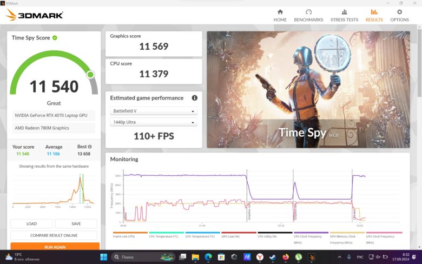Click the battery tray icon
422x264 pixels.
click(x=385, y=257)
